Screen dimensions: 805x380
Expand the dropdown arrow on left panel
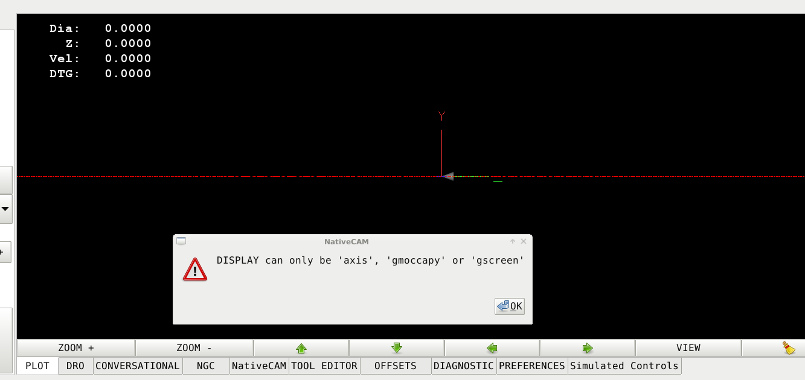click(5, 209)
